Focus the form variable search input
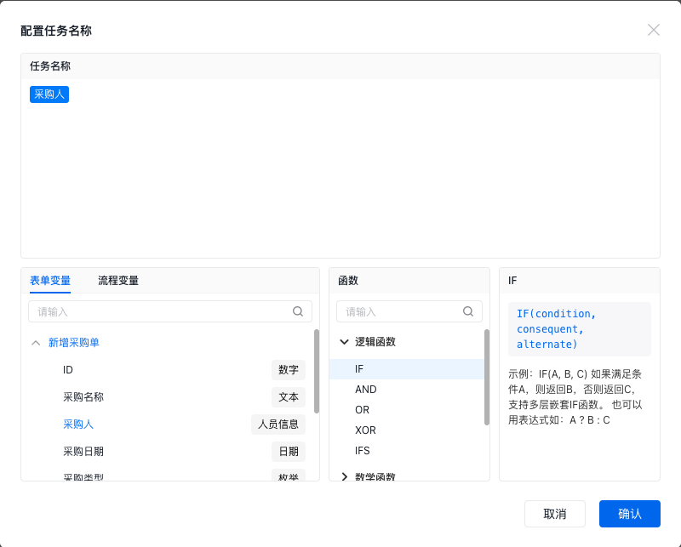Viewport: 681px width, 547px height. click(x=162, y=311)
